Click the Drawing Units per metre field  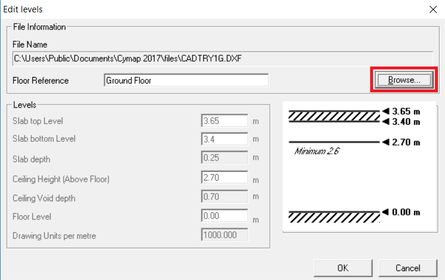225,235
